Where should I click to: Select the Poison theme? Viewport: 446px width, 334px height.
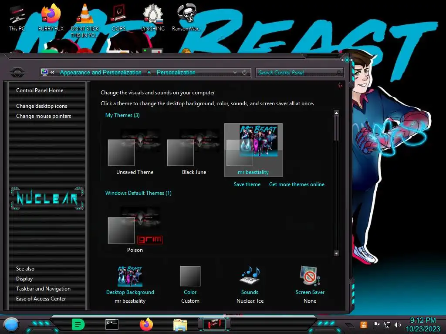pos(135,229)
